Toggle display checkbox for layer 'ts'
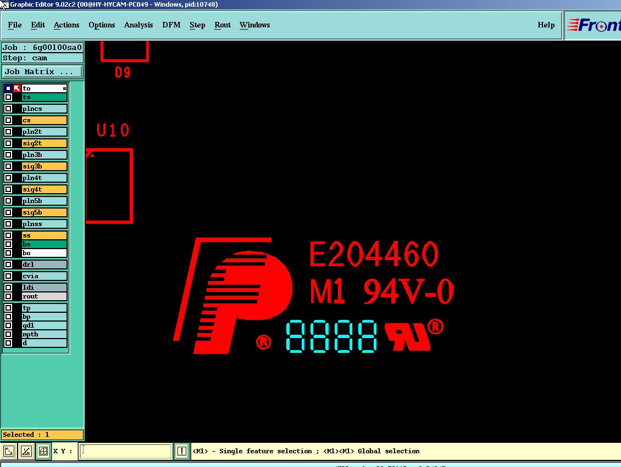Image resolution: width=621 pixels, height=467 pixels. pyautogui.click(x=8, y=97)
